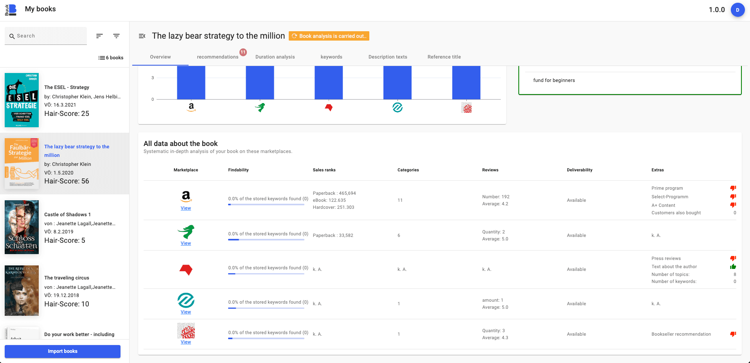Open View link under Amazon logo

(x=186, y=208)
